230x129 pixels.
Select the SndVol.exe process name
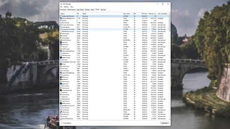point(65,53)
